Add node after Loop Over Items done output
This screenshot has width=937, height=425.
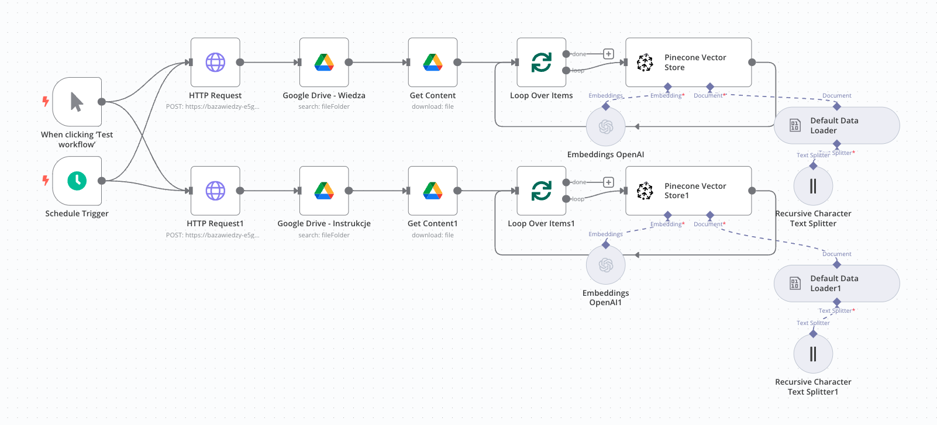tap(608, 54)
